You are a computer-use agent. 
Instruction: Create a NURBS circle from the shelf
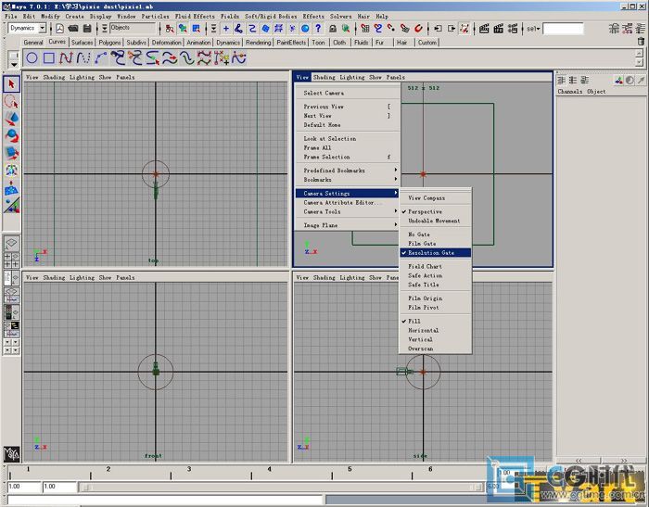(32, 58)
